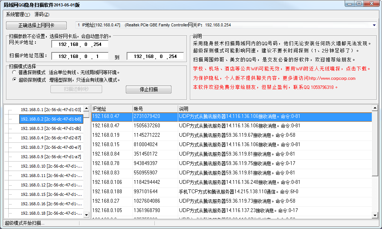Click the 网关IP地址 input field
This screenshot has width=382, height=229.
tap(80, 44)
